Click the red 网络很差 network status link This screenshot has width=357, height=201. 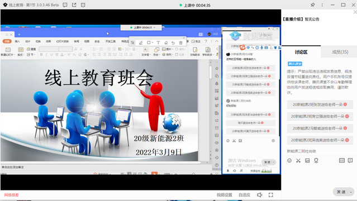(x=11, y=195)
